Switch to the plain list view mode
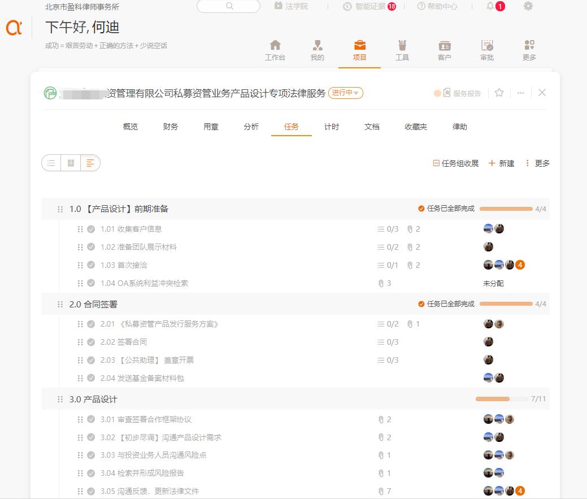 51,163
